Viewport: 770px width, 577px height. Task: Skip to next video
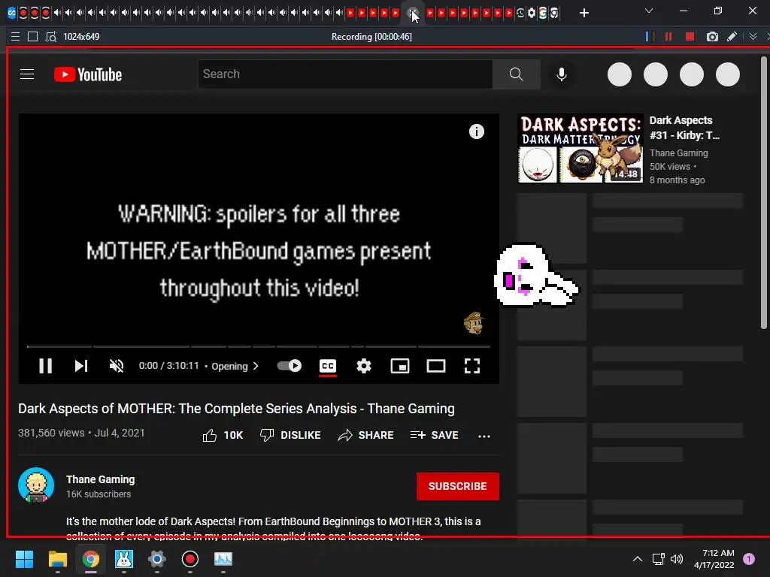(x=81, y=366)
